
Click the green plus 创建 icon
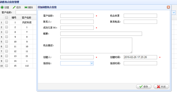(x=2, y=7)
